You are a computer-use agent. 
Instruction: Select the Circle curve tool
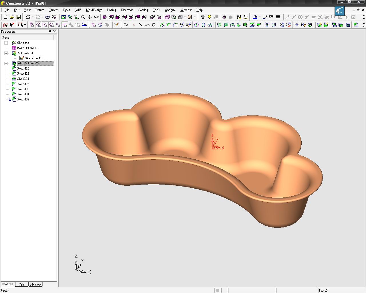point(154,25)
